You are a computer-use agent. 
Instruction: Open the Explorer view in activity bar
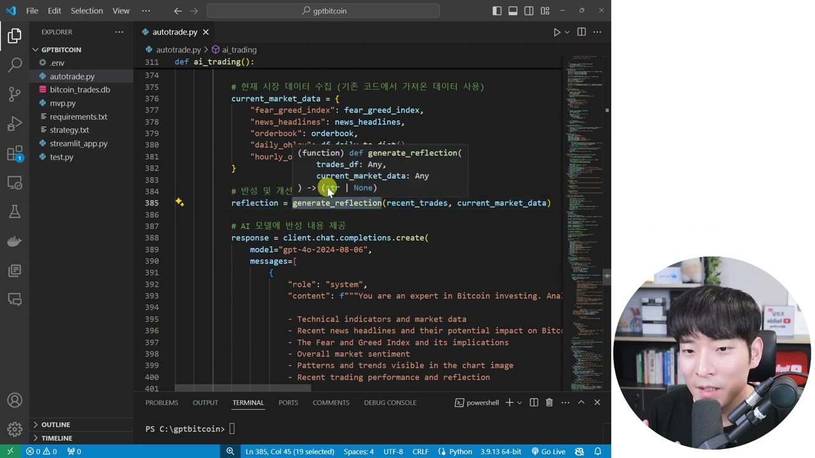click(x=14, y=36)
